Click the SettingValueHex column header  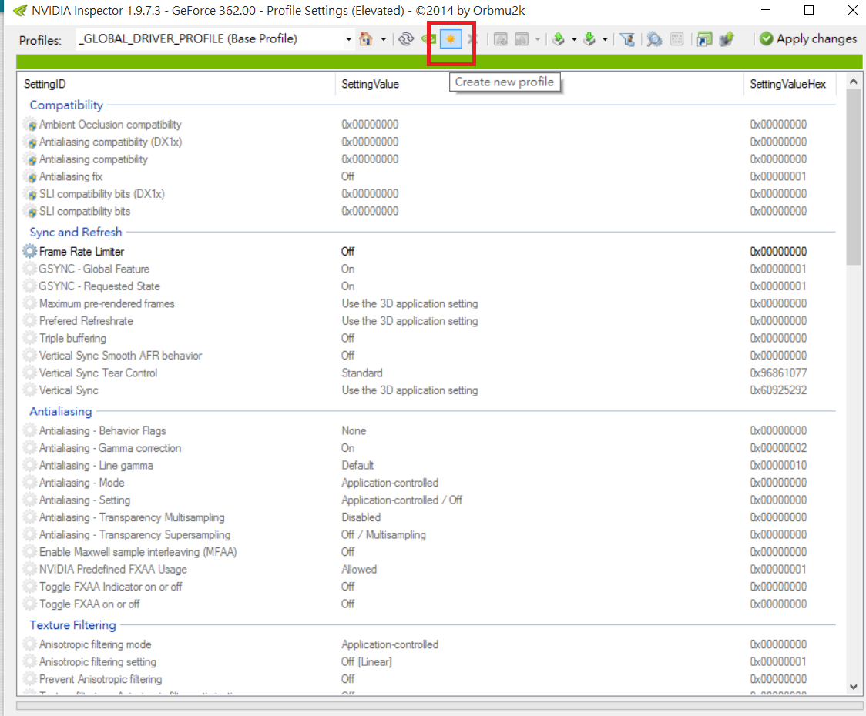tap(787, 84)
